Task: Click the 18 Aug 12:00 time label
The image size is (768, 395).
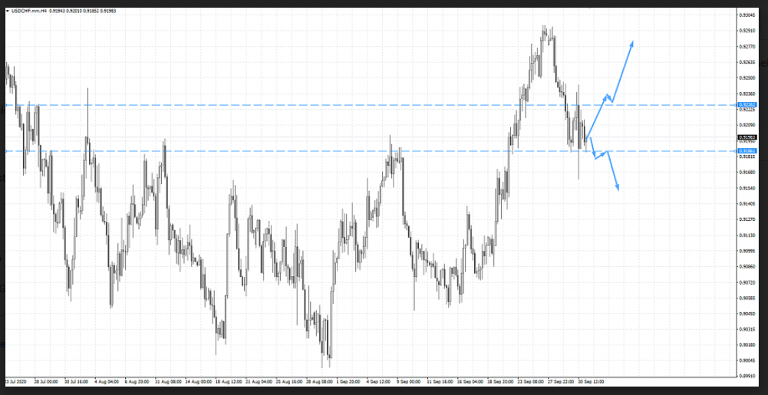Action: pos(227,380)
